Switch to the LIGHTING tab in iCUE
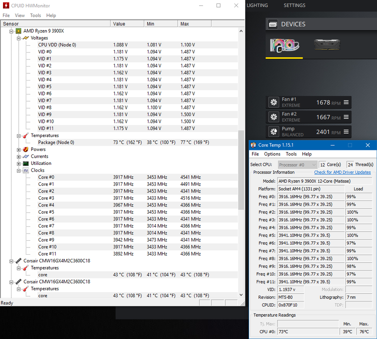 (x=257, y=5)
